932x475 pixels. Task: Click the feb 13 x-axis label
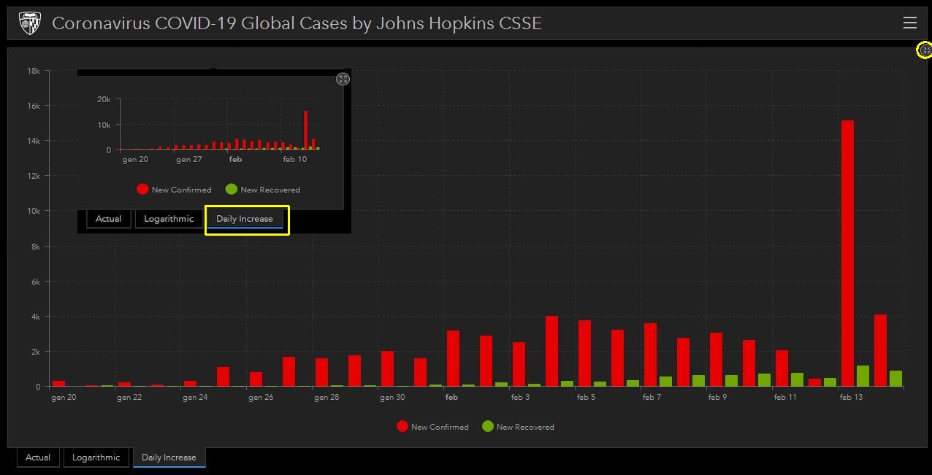pos(851,398)
